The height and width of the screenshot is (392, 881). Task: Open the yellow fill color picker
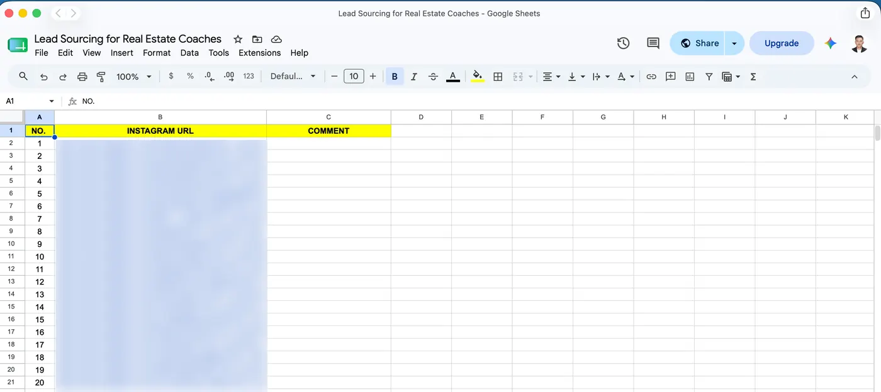click(x=478, y=77)
